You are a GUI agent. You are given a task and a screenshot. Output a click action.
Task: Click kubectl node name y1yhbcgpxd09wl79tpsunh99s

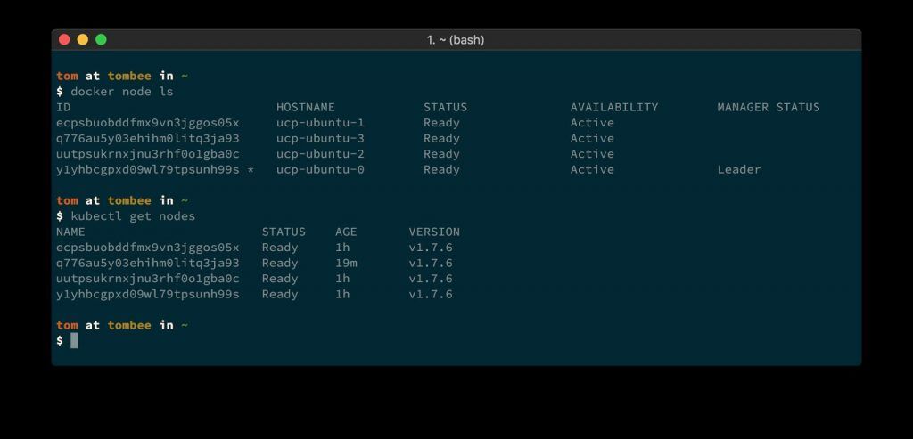click(x=147, y=294)
